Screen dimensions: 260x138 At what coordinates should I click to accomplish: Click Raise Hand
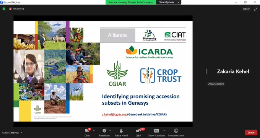[x=121, y=133]
